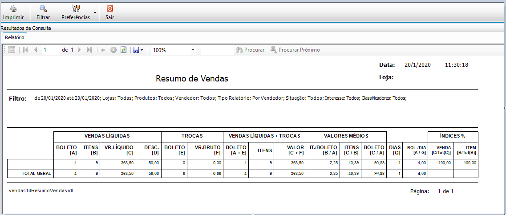Click the Resultados da Consulta panel title
This screenshot has width=506, height=215.
[x=25, y=28]
